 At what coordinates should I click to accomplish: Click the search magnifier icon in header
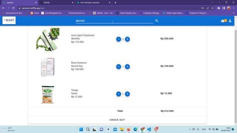point(157,21)
